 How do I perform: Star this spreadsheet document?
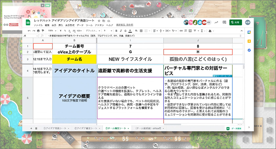pos(99,21)
